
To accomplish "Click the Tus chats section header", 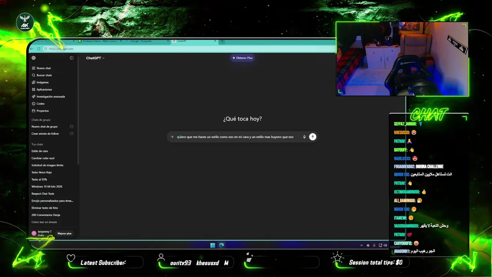I will 37,144.
